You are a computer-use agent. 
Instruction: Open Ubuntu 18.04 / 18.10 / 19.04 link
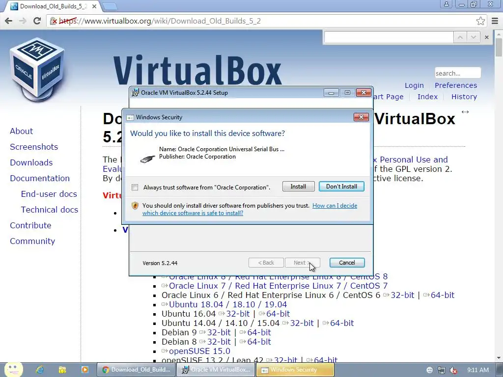coord(228,304)
